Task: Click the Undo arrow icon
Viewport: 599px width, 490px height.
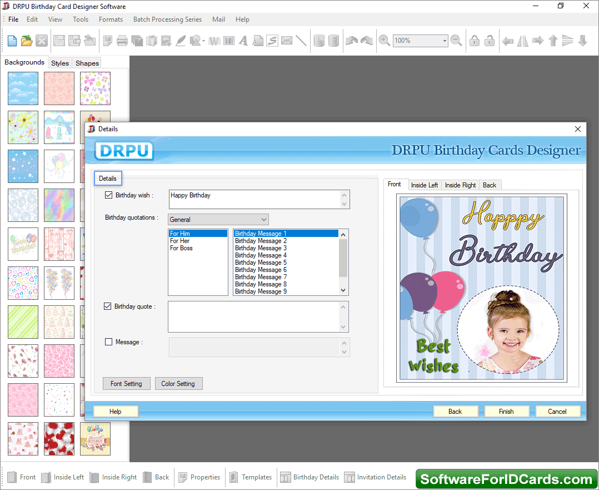Action: tap(352, 41)
